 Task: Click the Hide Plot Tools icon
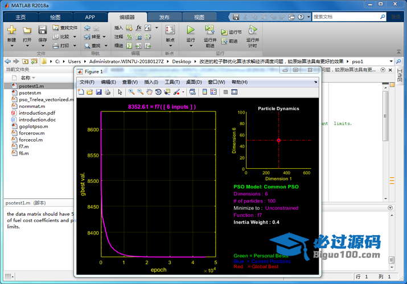point(225,92)
